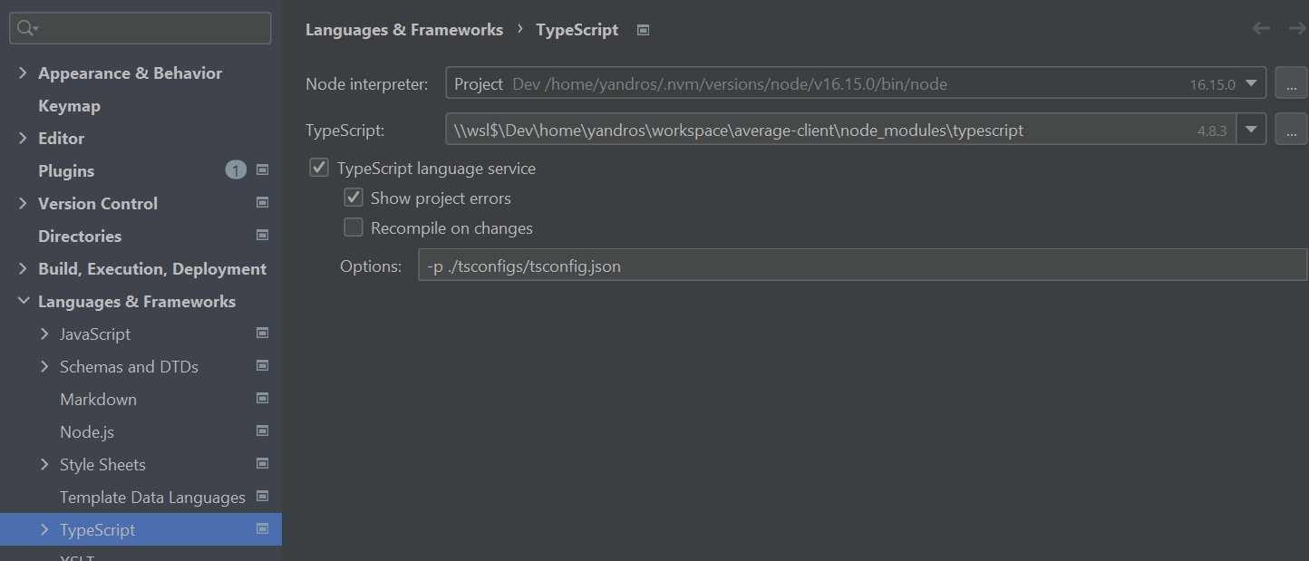Browse for Node interpreter with ellipsis button
Screen dimensions: 1309x561
(x=1291, y=83)
